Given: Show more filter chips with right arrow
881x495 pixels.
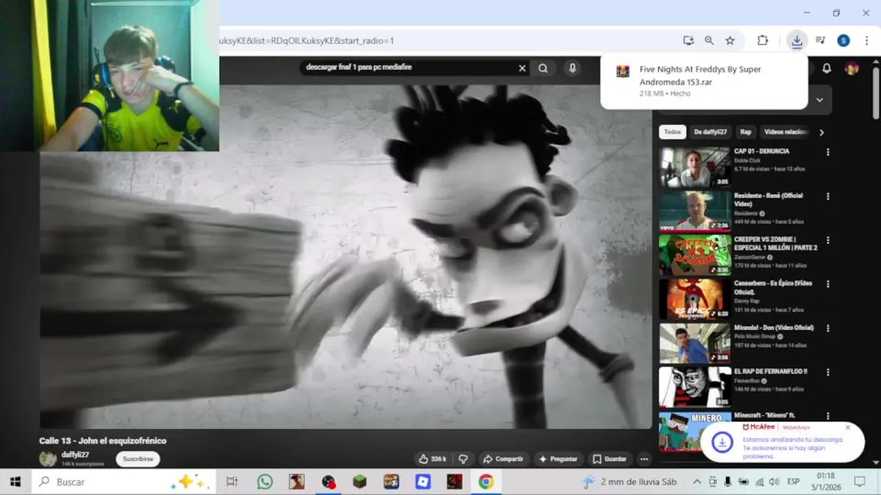Looking at the screenshot, I should tap(821, 132).
